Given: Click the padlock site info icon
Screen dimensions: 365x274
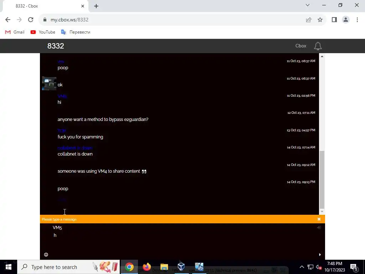Looking at the screenshot, I should pyautogui.click(x=45, y=20).
